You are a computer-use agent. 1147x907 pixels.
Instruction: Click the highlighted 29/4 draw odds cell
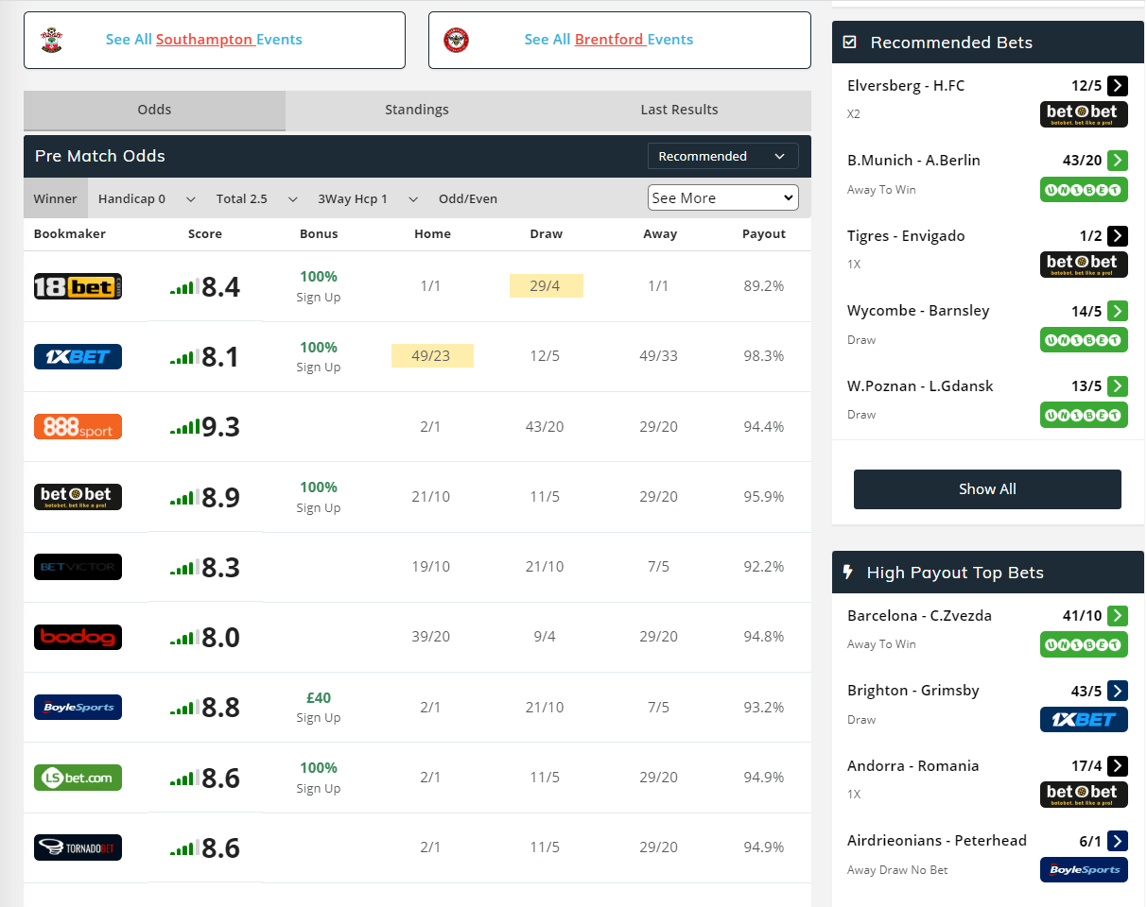click(546, 286)
